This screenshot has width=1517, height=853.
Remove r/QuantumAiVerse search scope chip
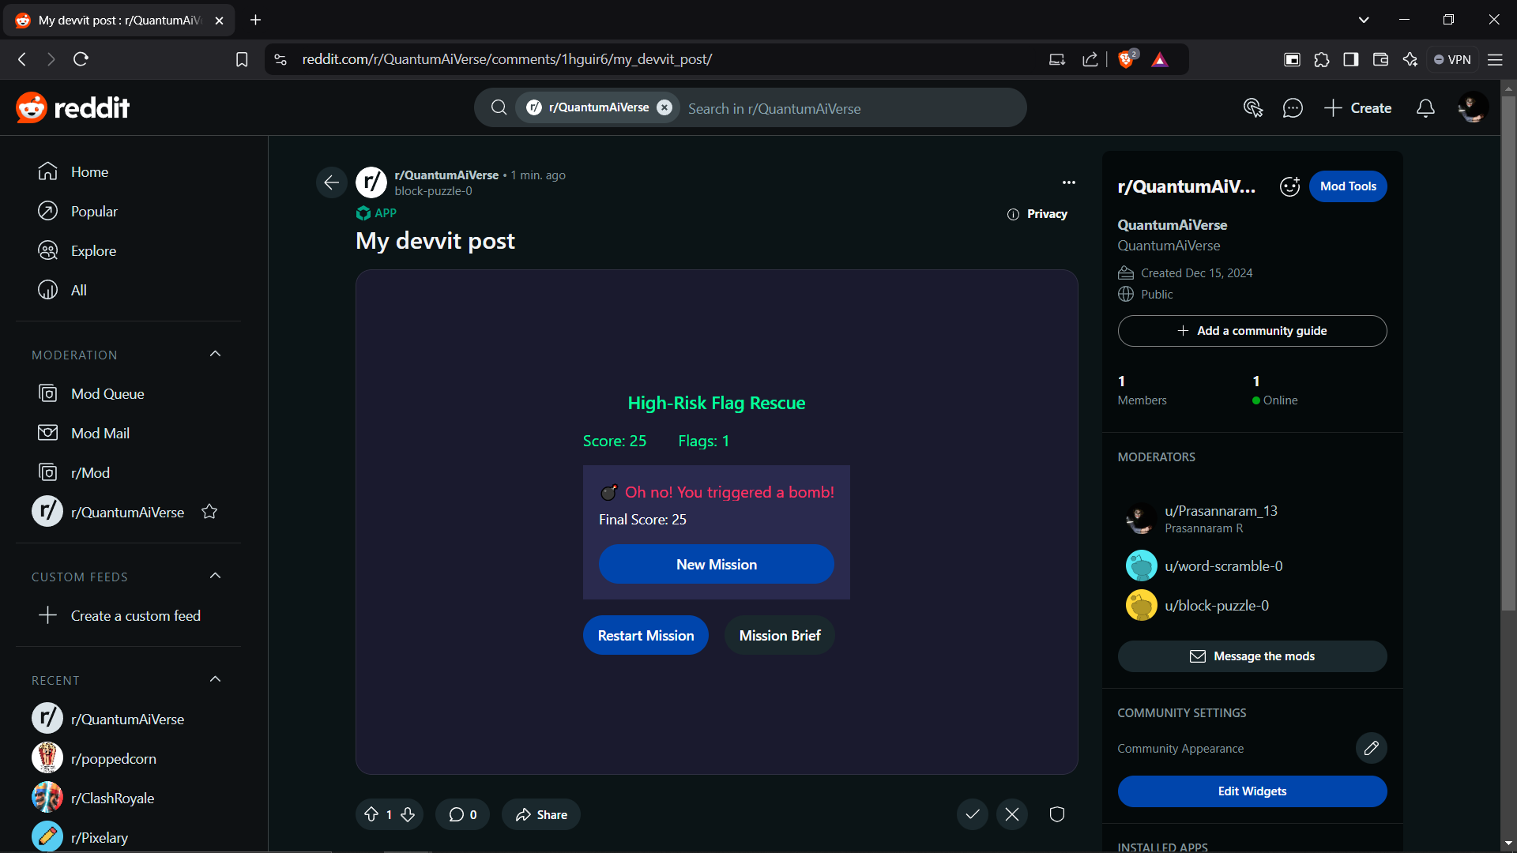(x=664, y=107)
